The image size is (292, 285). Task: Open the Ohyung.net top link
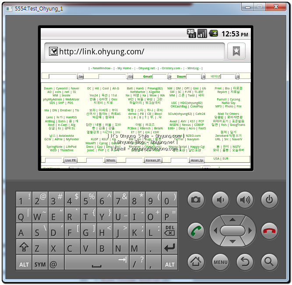coord(147,68)
